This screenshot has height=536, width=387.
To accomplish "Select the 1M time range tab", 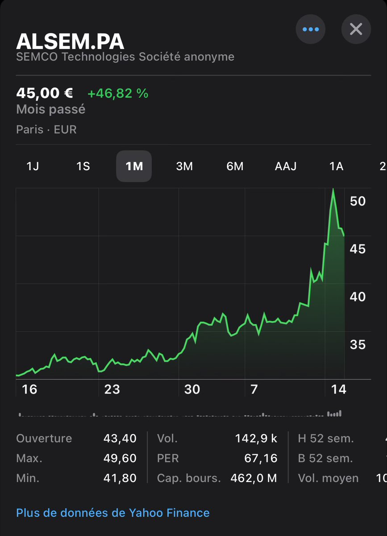I will [134, 166].
